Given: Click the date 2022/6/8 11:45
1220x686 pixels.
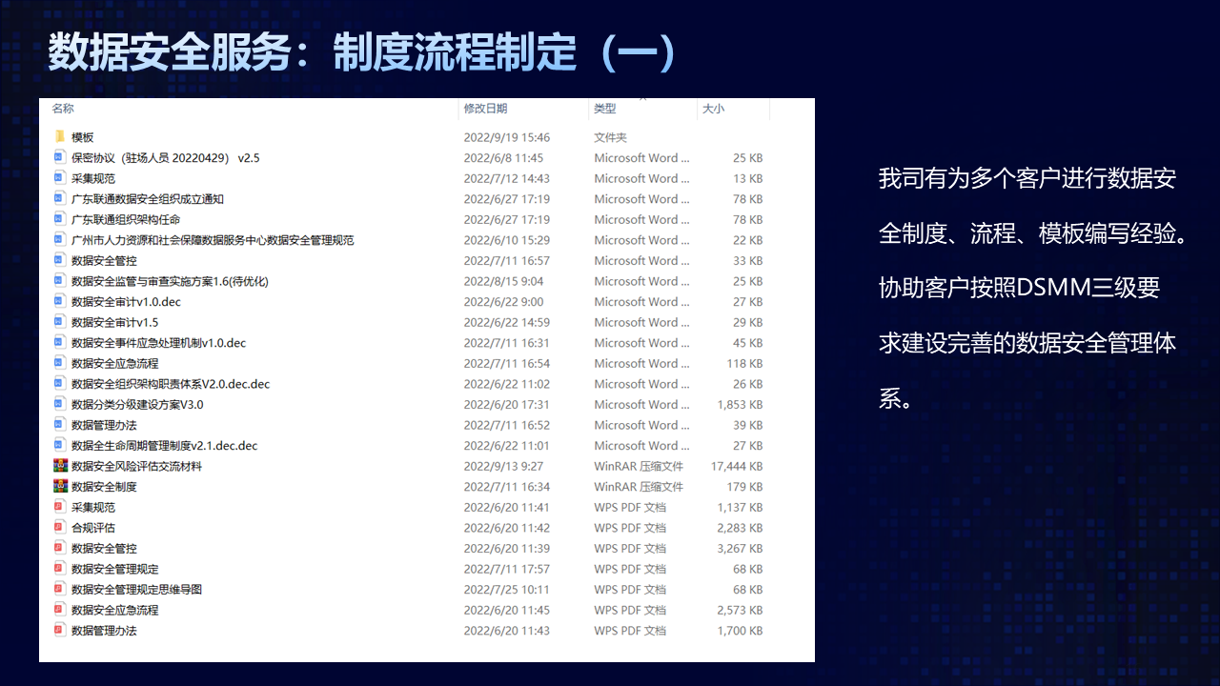Looking at the screenshot, I should point(503,157).
